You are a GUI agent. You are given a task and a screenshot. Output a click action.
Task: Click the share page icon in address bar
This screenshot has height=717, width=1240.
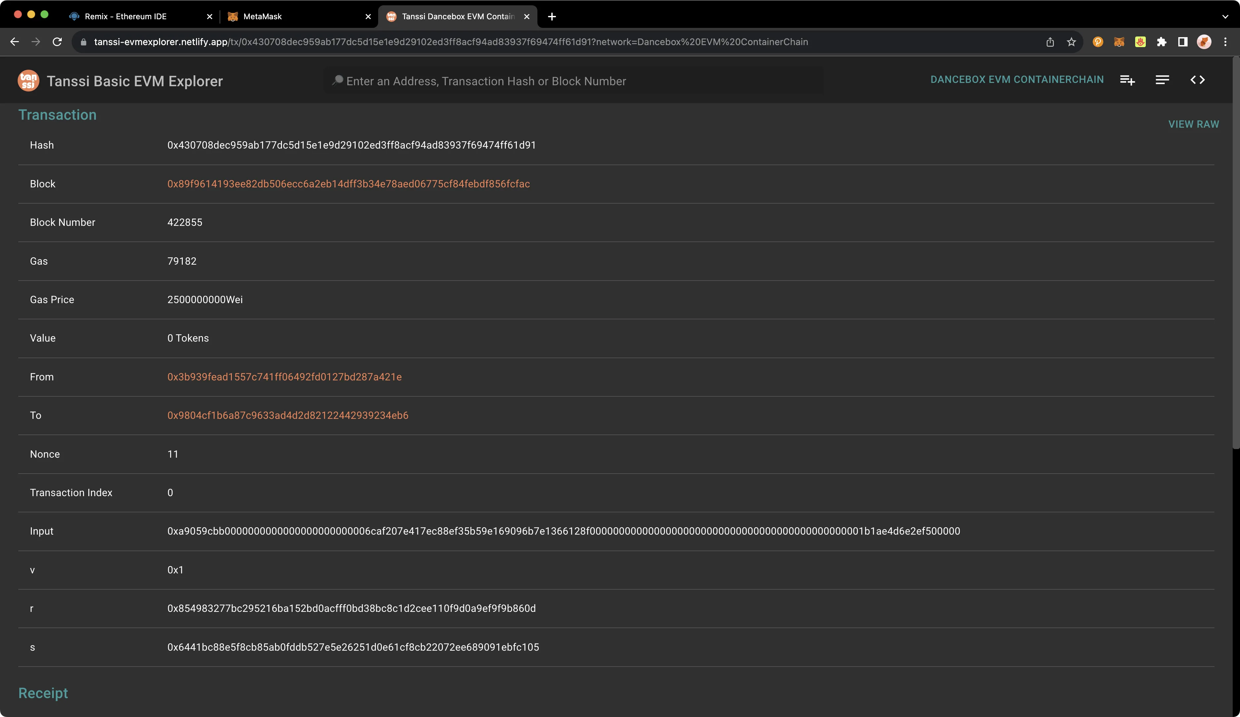[x=1050, y=42]
